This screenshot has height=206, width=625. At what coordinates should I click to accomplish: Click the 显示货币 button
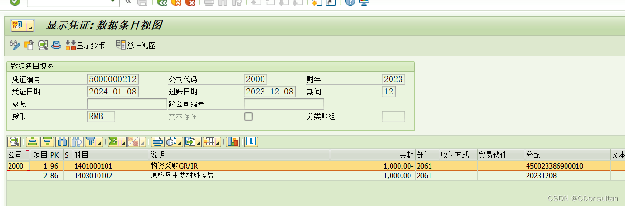point(86,46)
